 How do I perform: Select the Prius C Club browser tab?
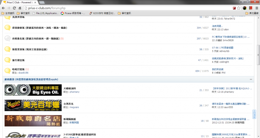[20, 2]
